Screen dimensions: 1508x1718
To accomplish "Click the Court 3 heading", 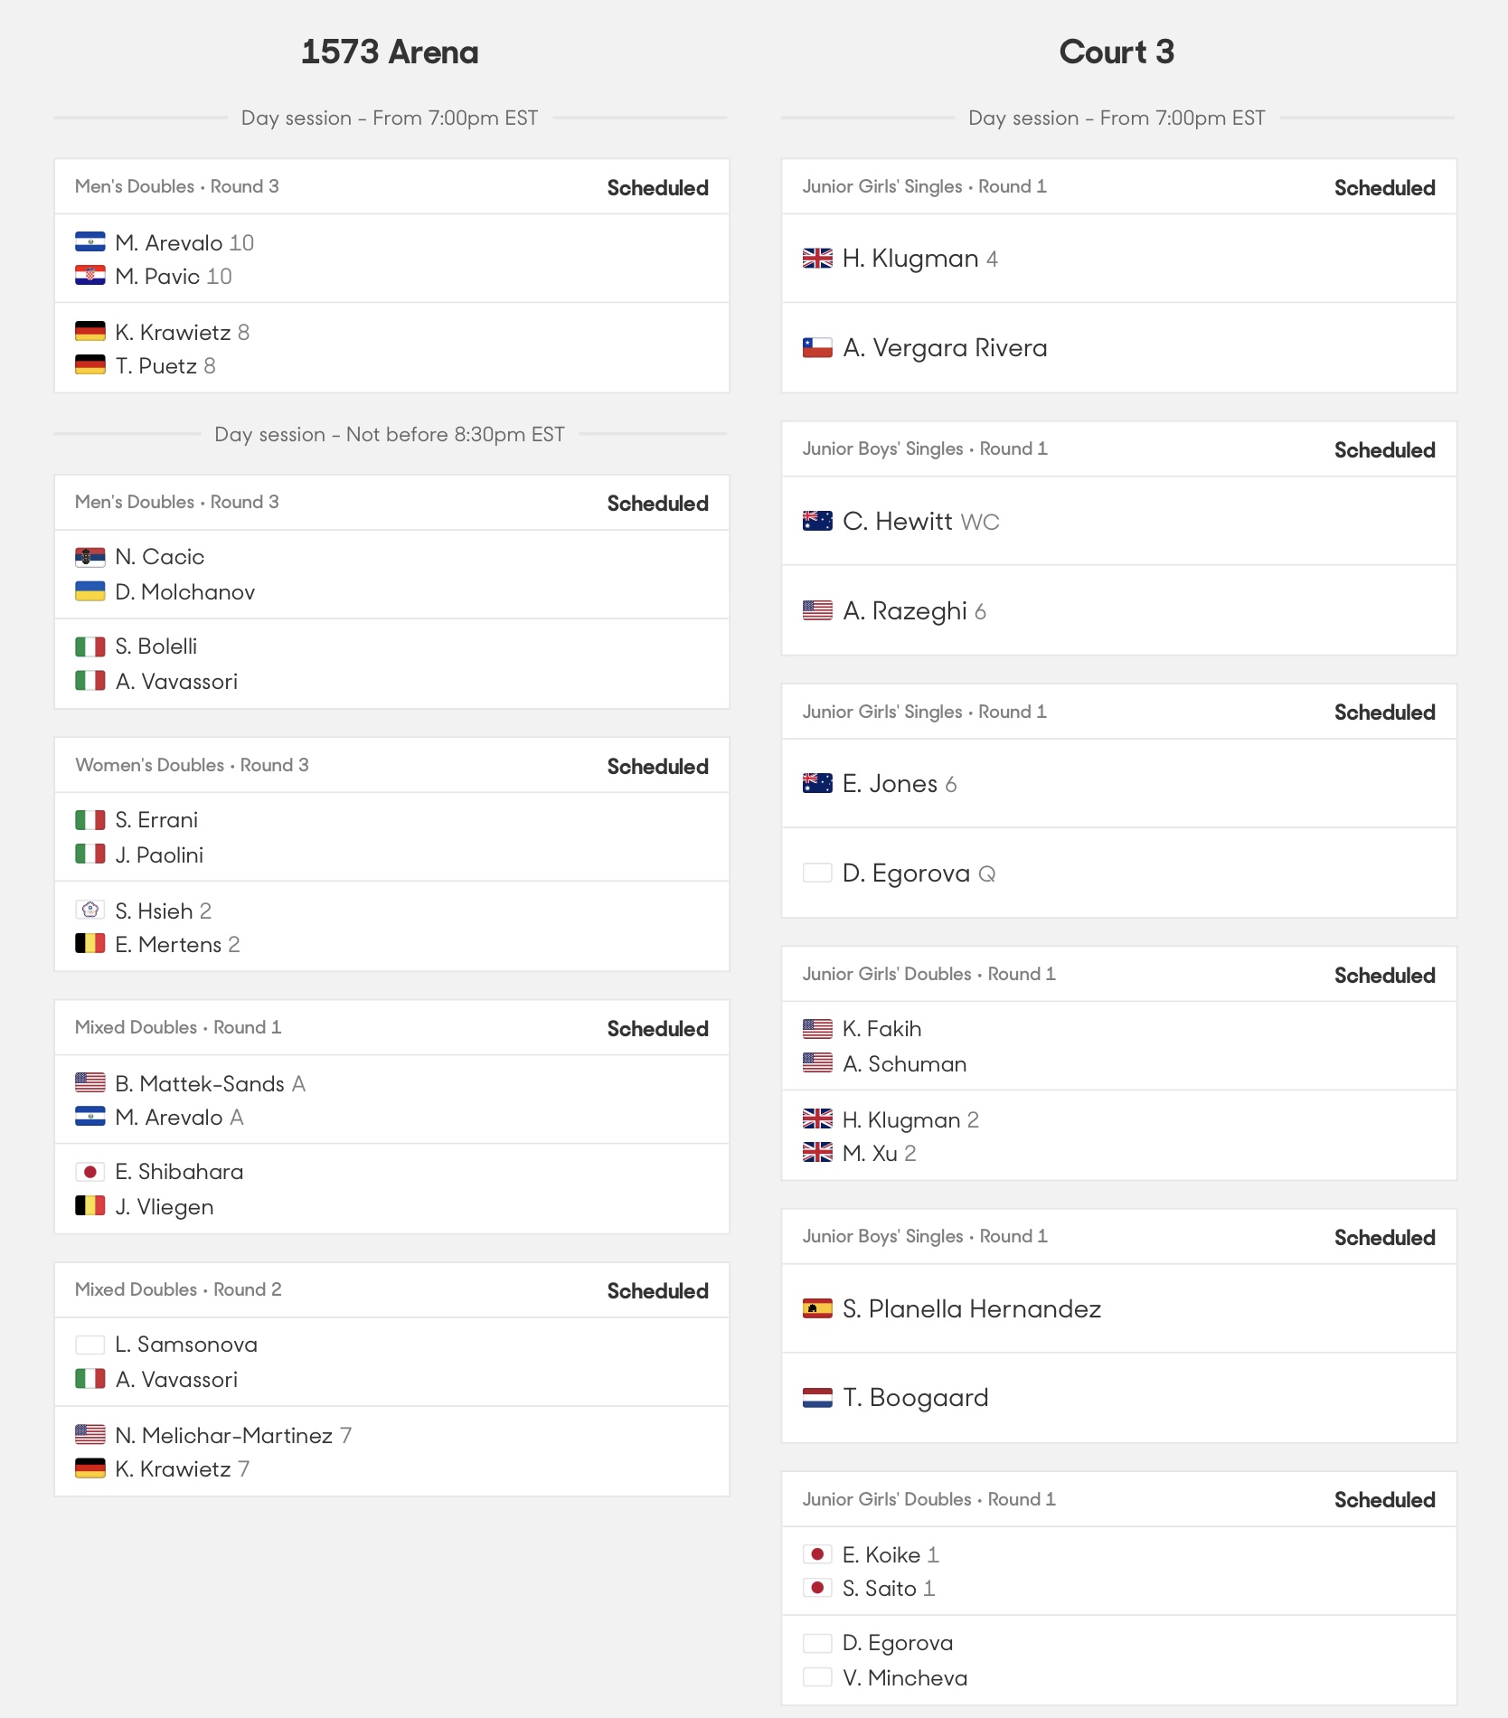I will (1117, 52).
